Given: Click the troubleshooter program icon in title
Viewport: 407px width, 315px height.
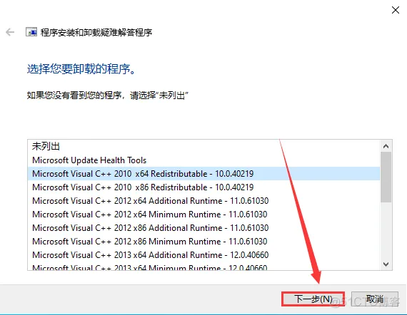Looking at the screenshot, I should coord(31,32).
